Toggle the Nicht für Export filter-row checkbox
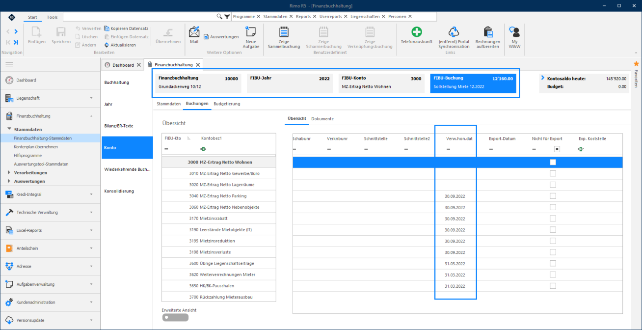 point(557,149)
